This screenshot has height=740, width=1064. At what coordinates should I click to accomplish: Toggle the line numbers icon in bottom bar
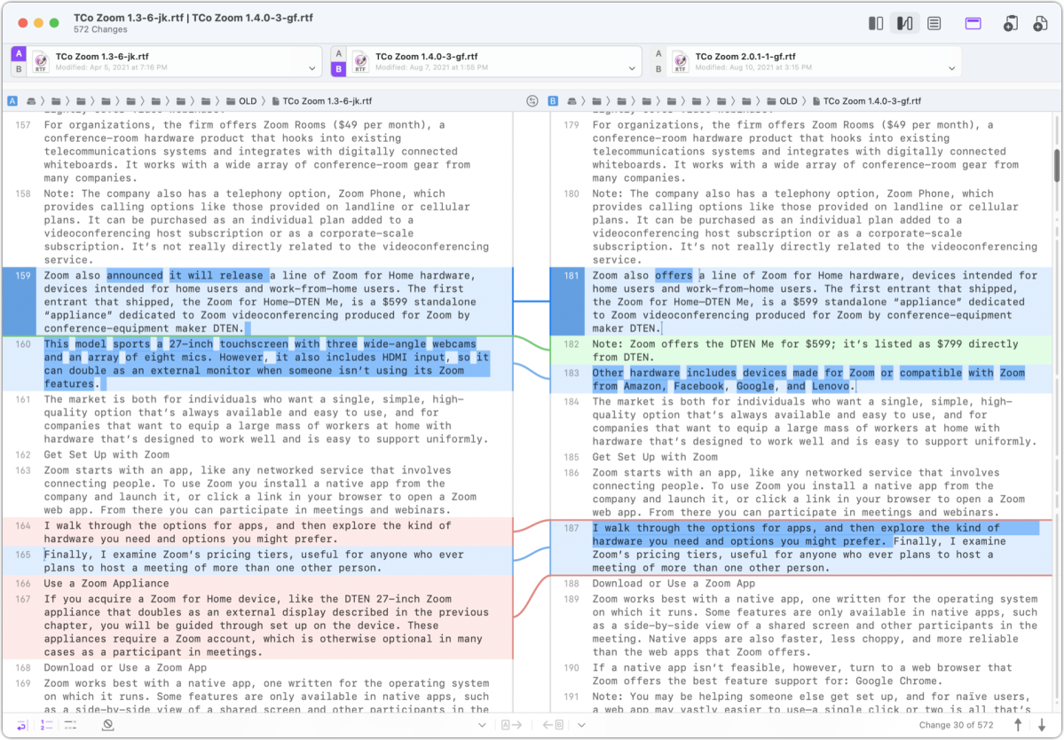click(46, 725)
